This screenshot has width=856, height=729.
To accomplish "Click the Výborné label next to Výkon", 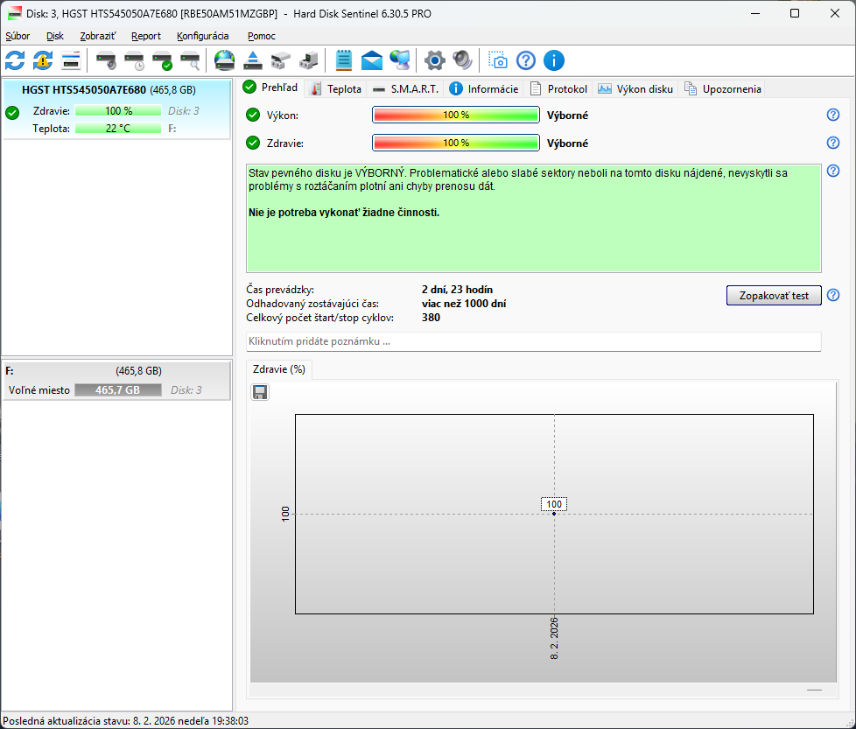I will tap(567, 116).
